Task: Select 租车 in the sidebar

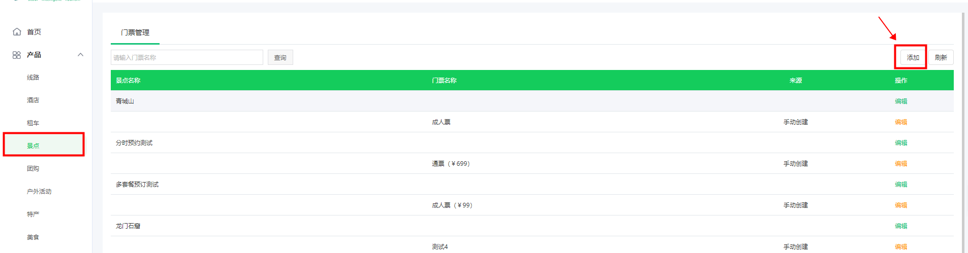Action: 33,123
